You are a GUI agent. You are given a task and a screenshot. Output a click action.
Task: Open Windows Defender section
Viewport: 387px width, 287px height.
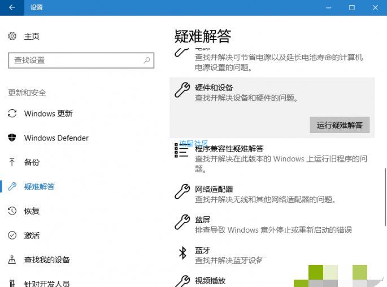[56, 138]
